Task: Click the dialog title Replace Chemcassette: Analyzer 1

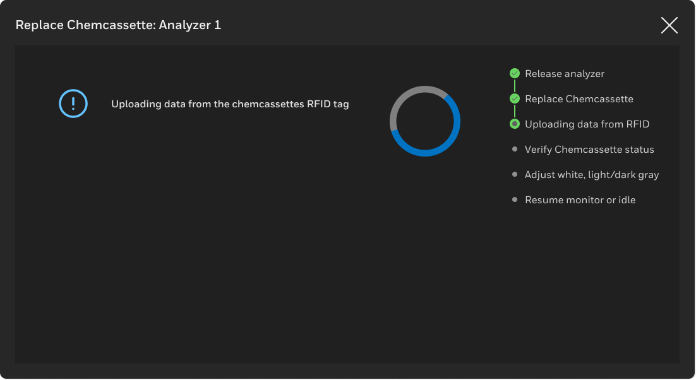Action: coord(118,25)
